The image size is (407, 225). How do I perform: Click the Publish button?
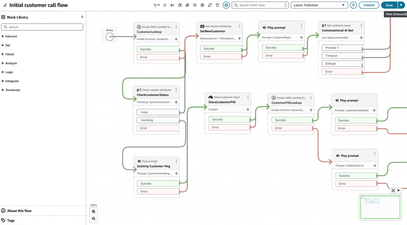tap(369, 5)
